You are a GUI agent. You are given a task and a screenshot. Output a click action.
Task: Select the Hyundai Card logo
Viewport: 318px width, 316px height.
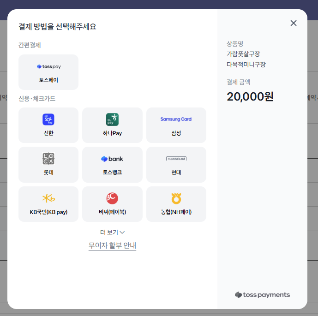(x=176, y=159)
